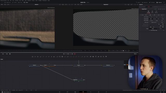Open the Media page at bottom
Image resolution: width=166 pixels, height=93 pixels.
(x=60, y=92)
